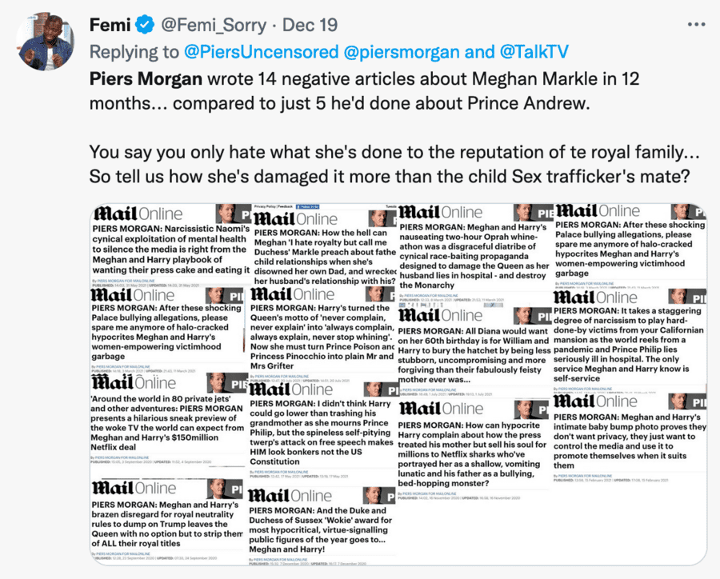Click MailOnline logo above Narcissistic Naomi headline

click(138, 214)
